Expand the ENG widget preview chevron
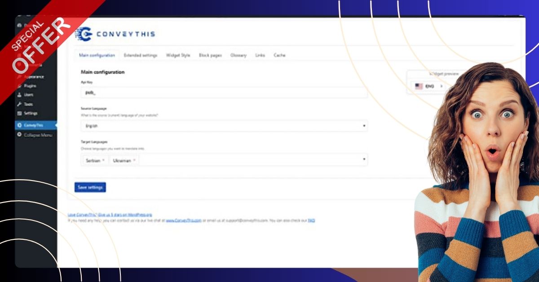Image resolution: width=539 pixels, height=282 pixels. [441, 86]
